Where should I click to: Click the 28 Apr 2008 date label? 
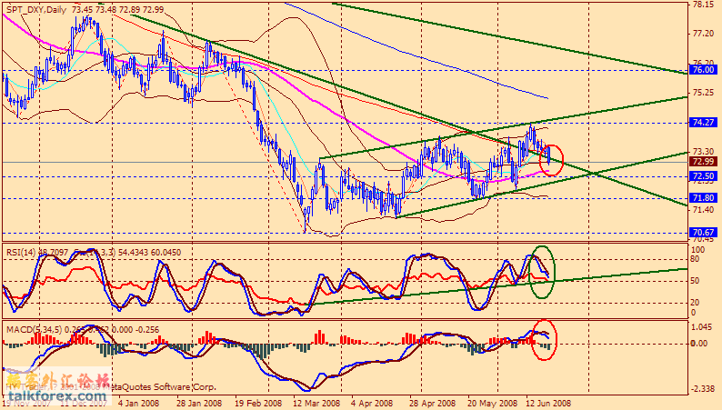click(431, 403)
